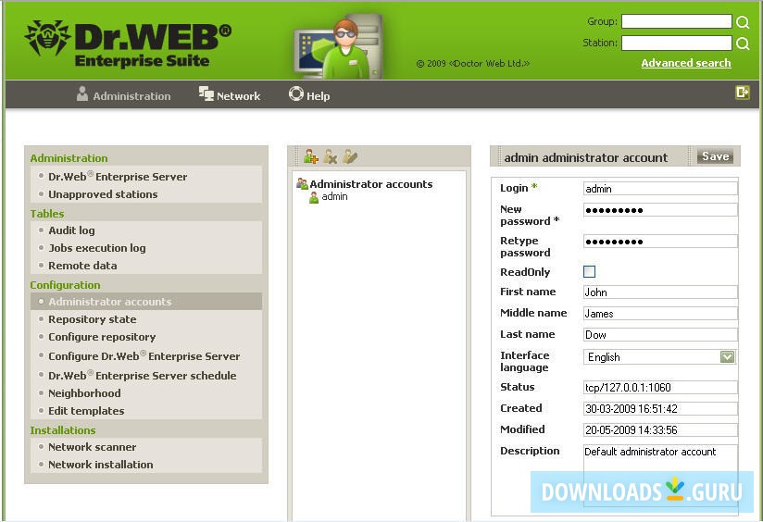
Task: Open Network scanner
Action: [x=92, y=447]
